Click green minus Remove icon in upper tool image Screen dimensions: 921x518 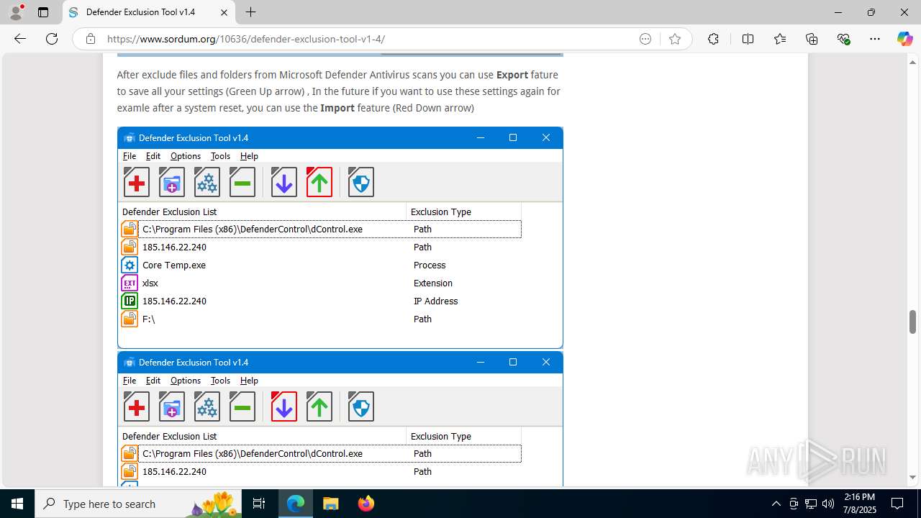coord(242,183)
